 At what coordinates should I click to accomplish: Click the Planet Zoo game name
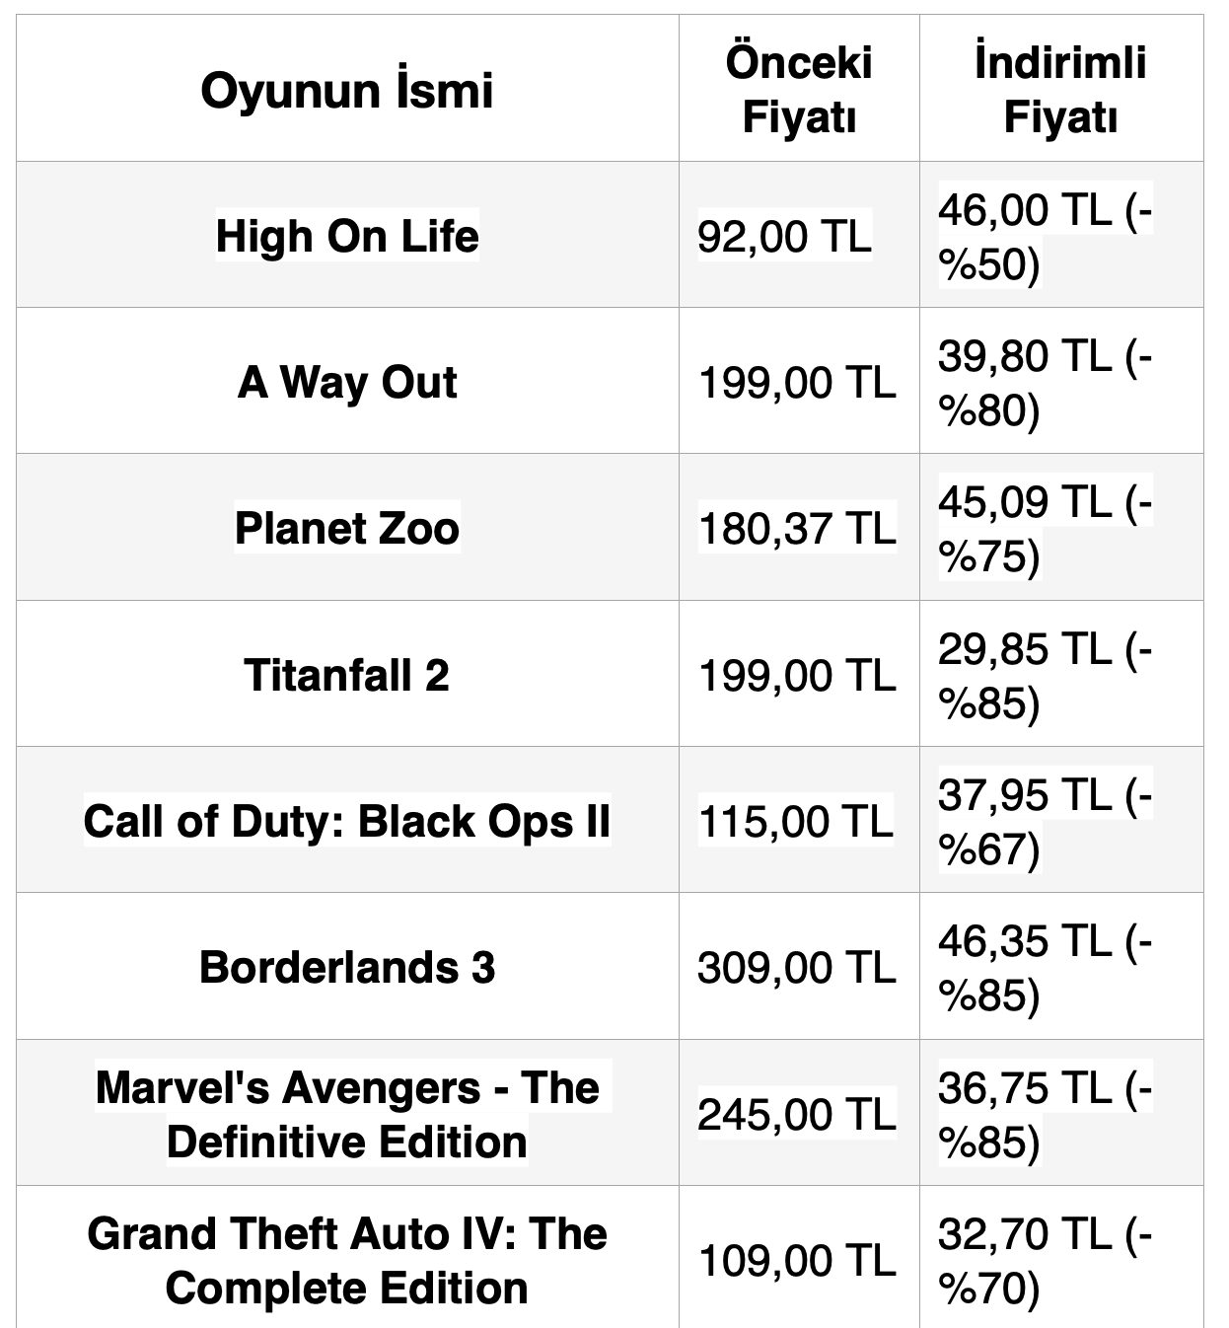click(347, 529)
